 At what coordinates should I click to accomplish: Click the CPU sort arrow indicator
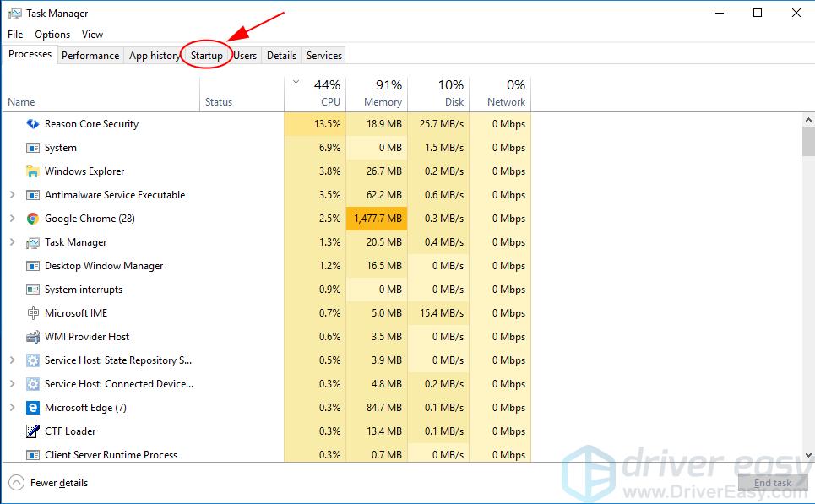click(296, 83)
